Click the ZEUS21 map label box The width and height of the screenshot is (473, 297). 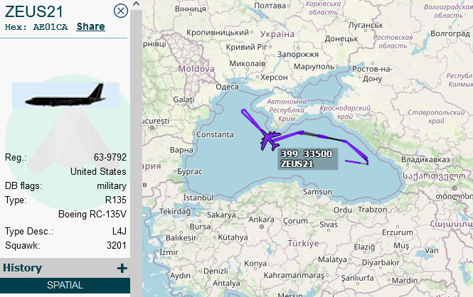pos(307,158)
